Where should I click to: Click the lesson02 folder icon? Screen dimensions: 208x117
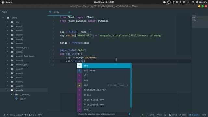[x=12, y=31]
